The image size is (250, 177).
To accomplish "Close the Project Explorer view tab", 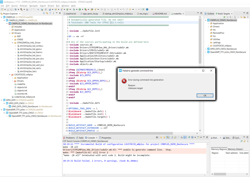I will click(20, 14).
